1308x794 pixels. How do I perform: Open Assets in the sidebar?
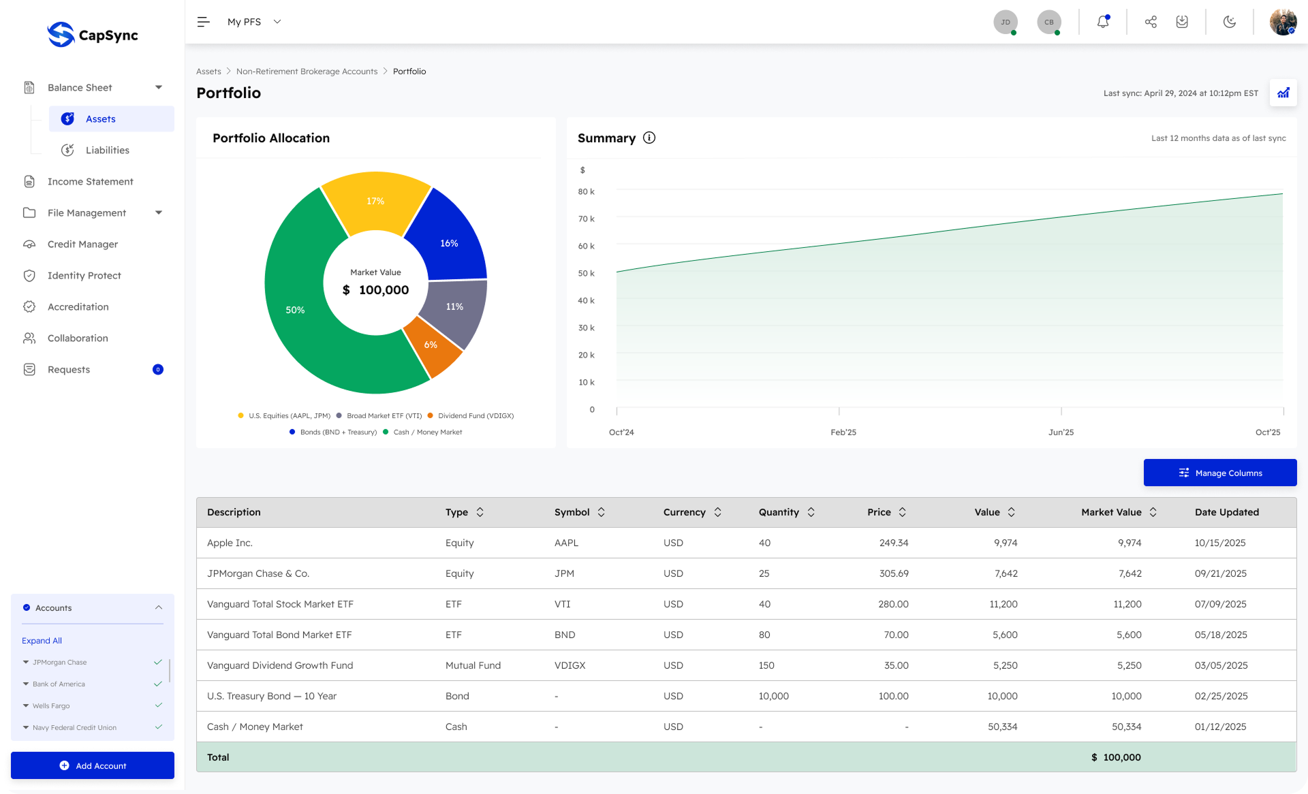(112, 118)
